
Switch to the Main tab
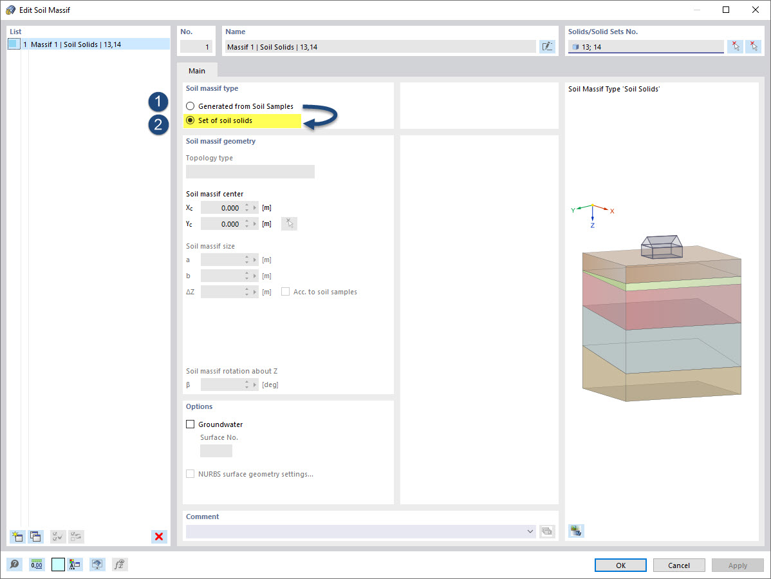point(197,70)
